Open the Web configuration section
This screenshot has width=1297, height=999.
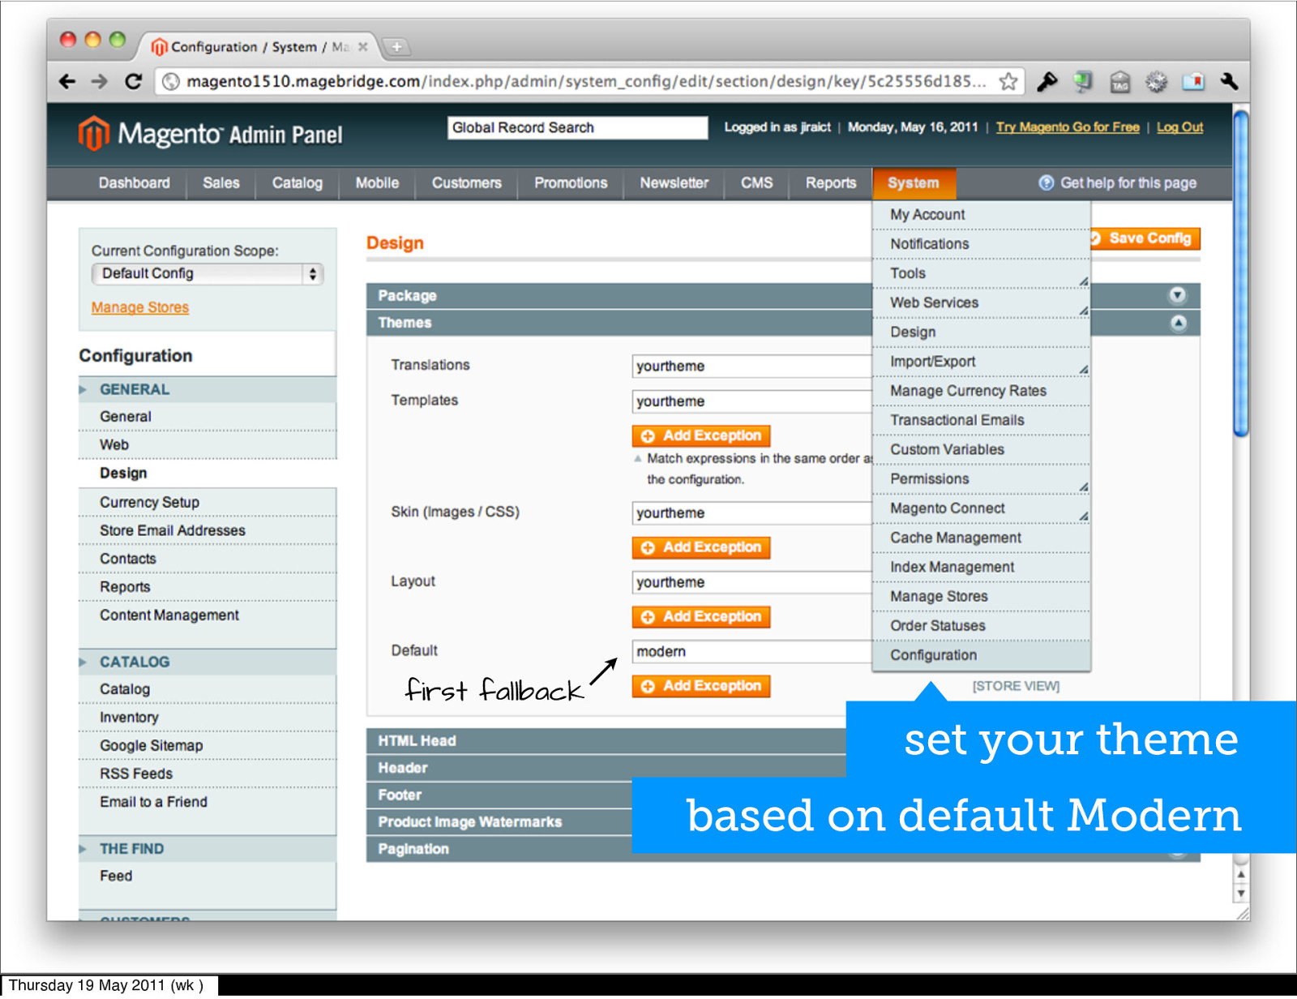pos(207,445)
